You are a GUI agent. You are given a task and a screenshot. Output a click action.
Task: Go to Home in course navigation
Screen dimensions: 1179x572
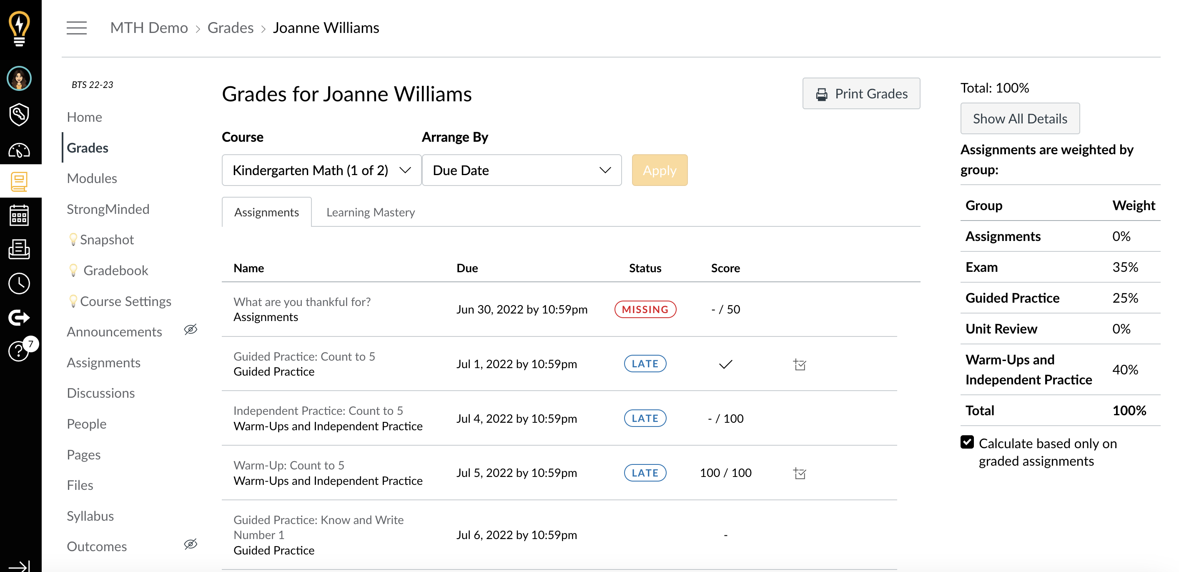pyautogui.click(x=84, y=117)
